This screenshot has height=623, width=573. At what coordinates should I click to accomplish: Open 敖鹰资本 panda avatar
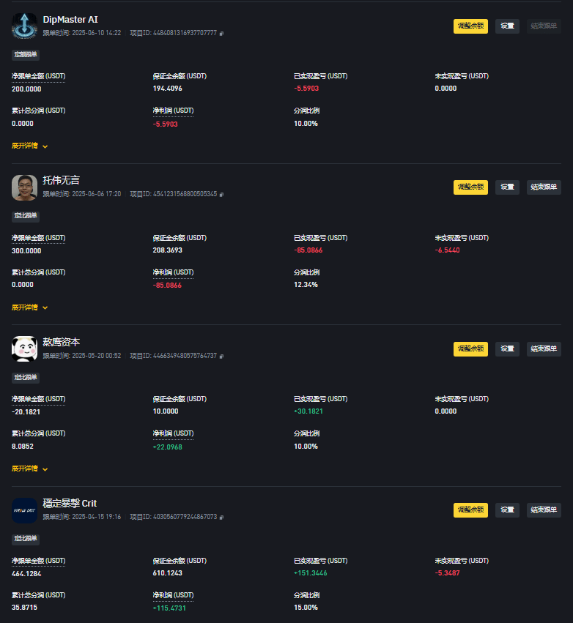pos(24,349)
